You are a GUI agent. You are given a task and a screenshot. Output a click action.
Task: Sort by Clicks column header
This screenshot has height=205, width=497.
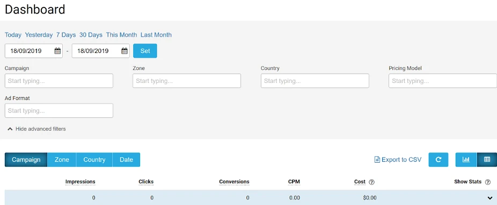[x=146, y=181]
